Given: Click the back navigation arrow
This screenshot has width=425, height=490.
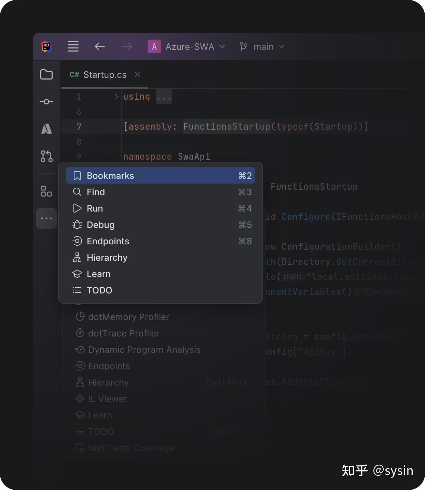Looking at the screenshot, I should [99, 46].
